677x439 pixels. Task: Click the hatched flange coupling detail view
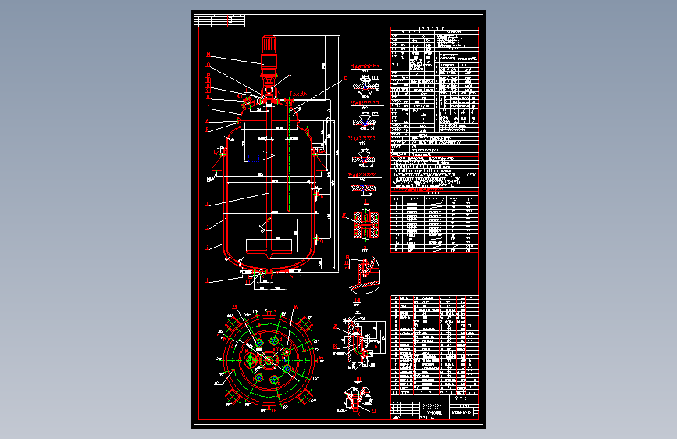pyautogui.click(x=365, y=224)
